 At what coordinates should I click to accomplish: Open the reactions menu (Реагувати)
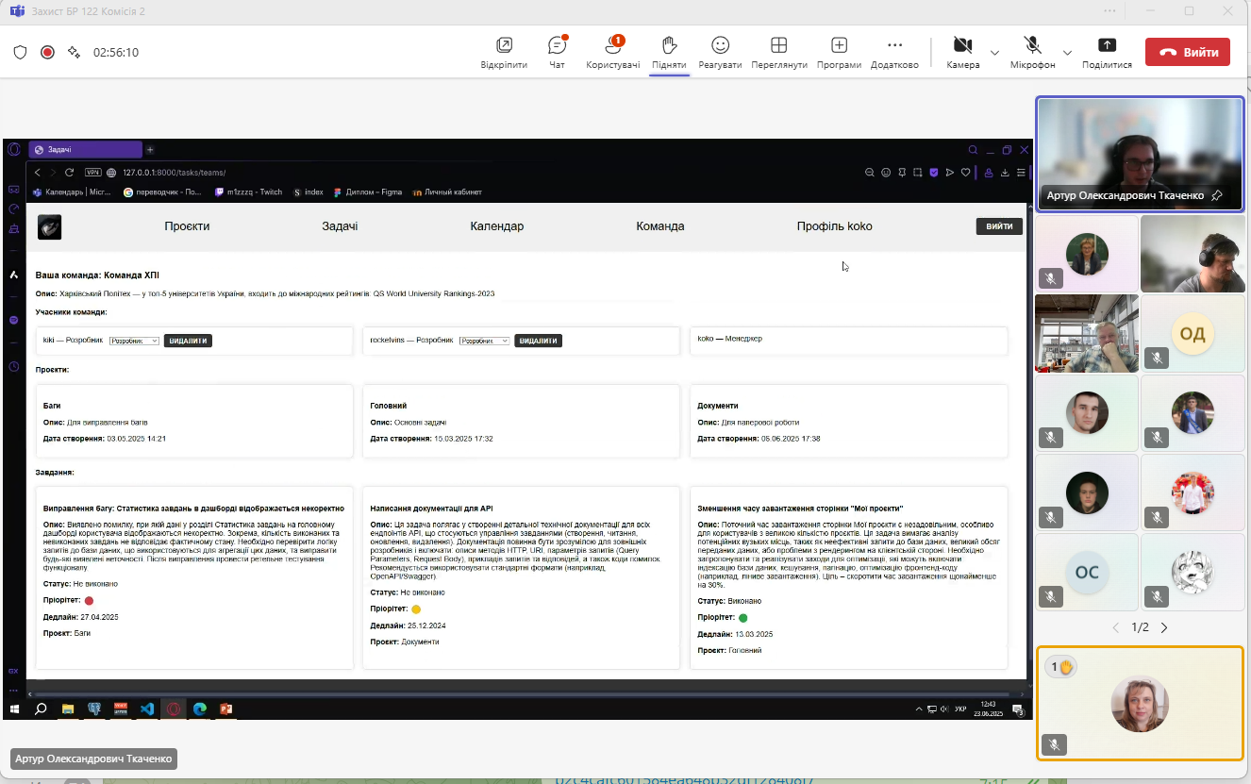click(x=720, y=52)
